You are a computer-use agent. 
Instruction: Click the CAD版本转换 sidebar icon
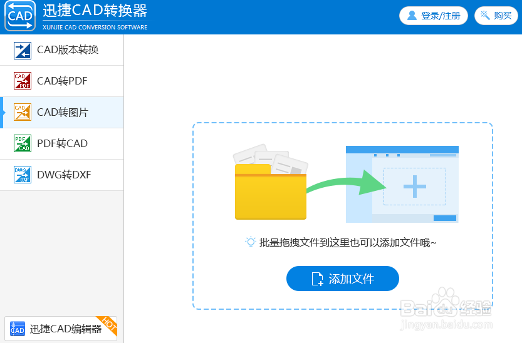tap(23, 51)
